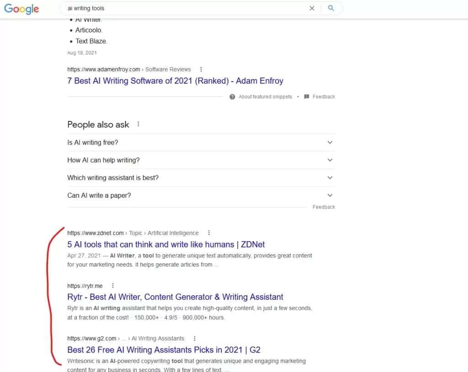Image resolution: width=468 pixels, height=372 pixels.
Task: Click the zdnet.com URL breadcrumb
Action: (133, 233)
